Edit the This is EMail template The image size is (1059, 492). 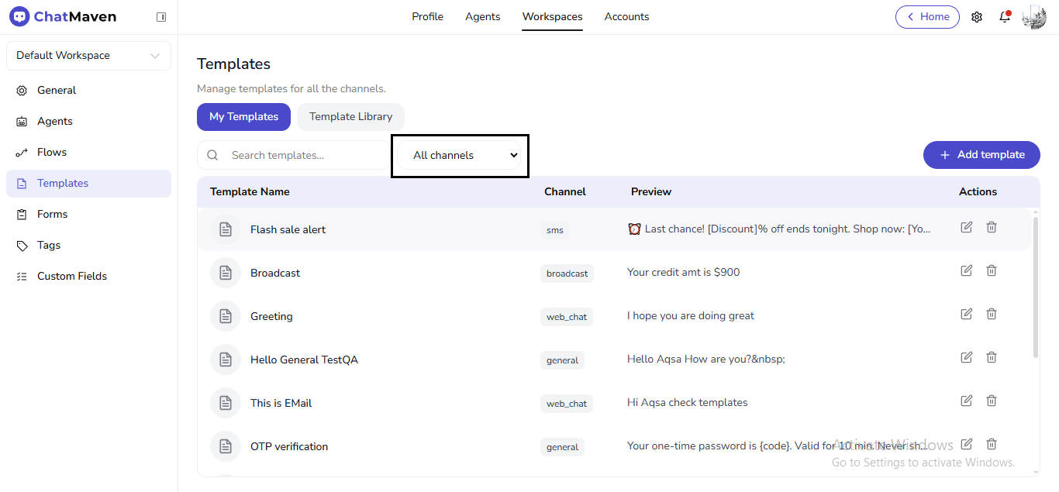(x=966, y=401)
